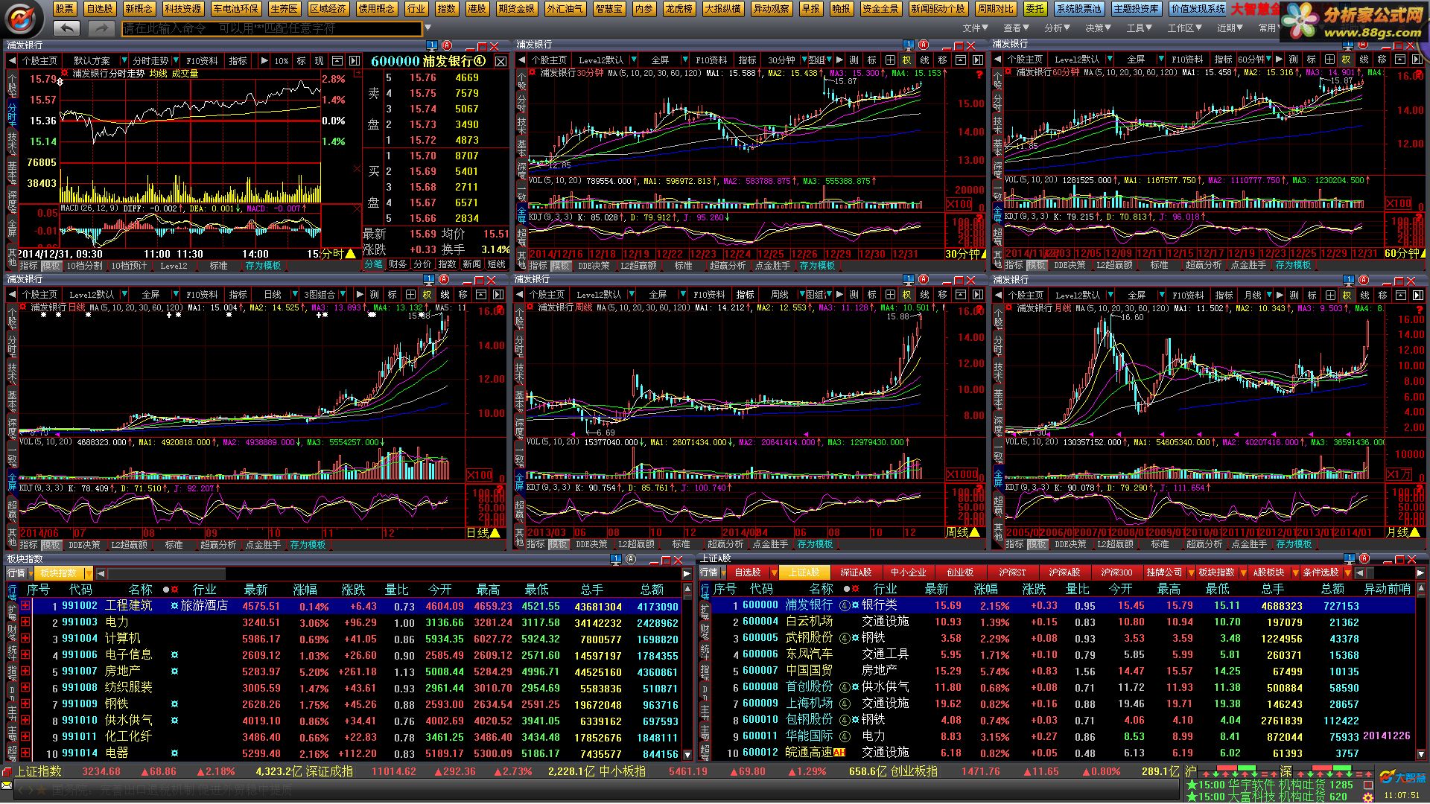Viewport: 1430px width, 804px height.
Task: Select the 房地产 row in the 板块指数 table
Action: pos(352,671)
